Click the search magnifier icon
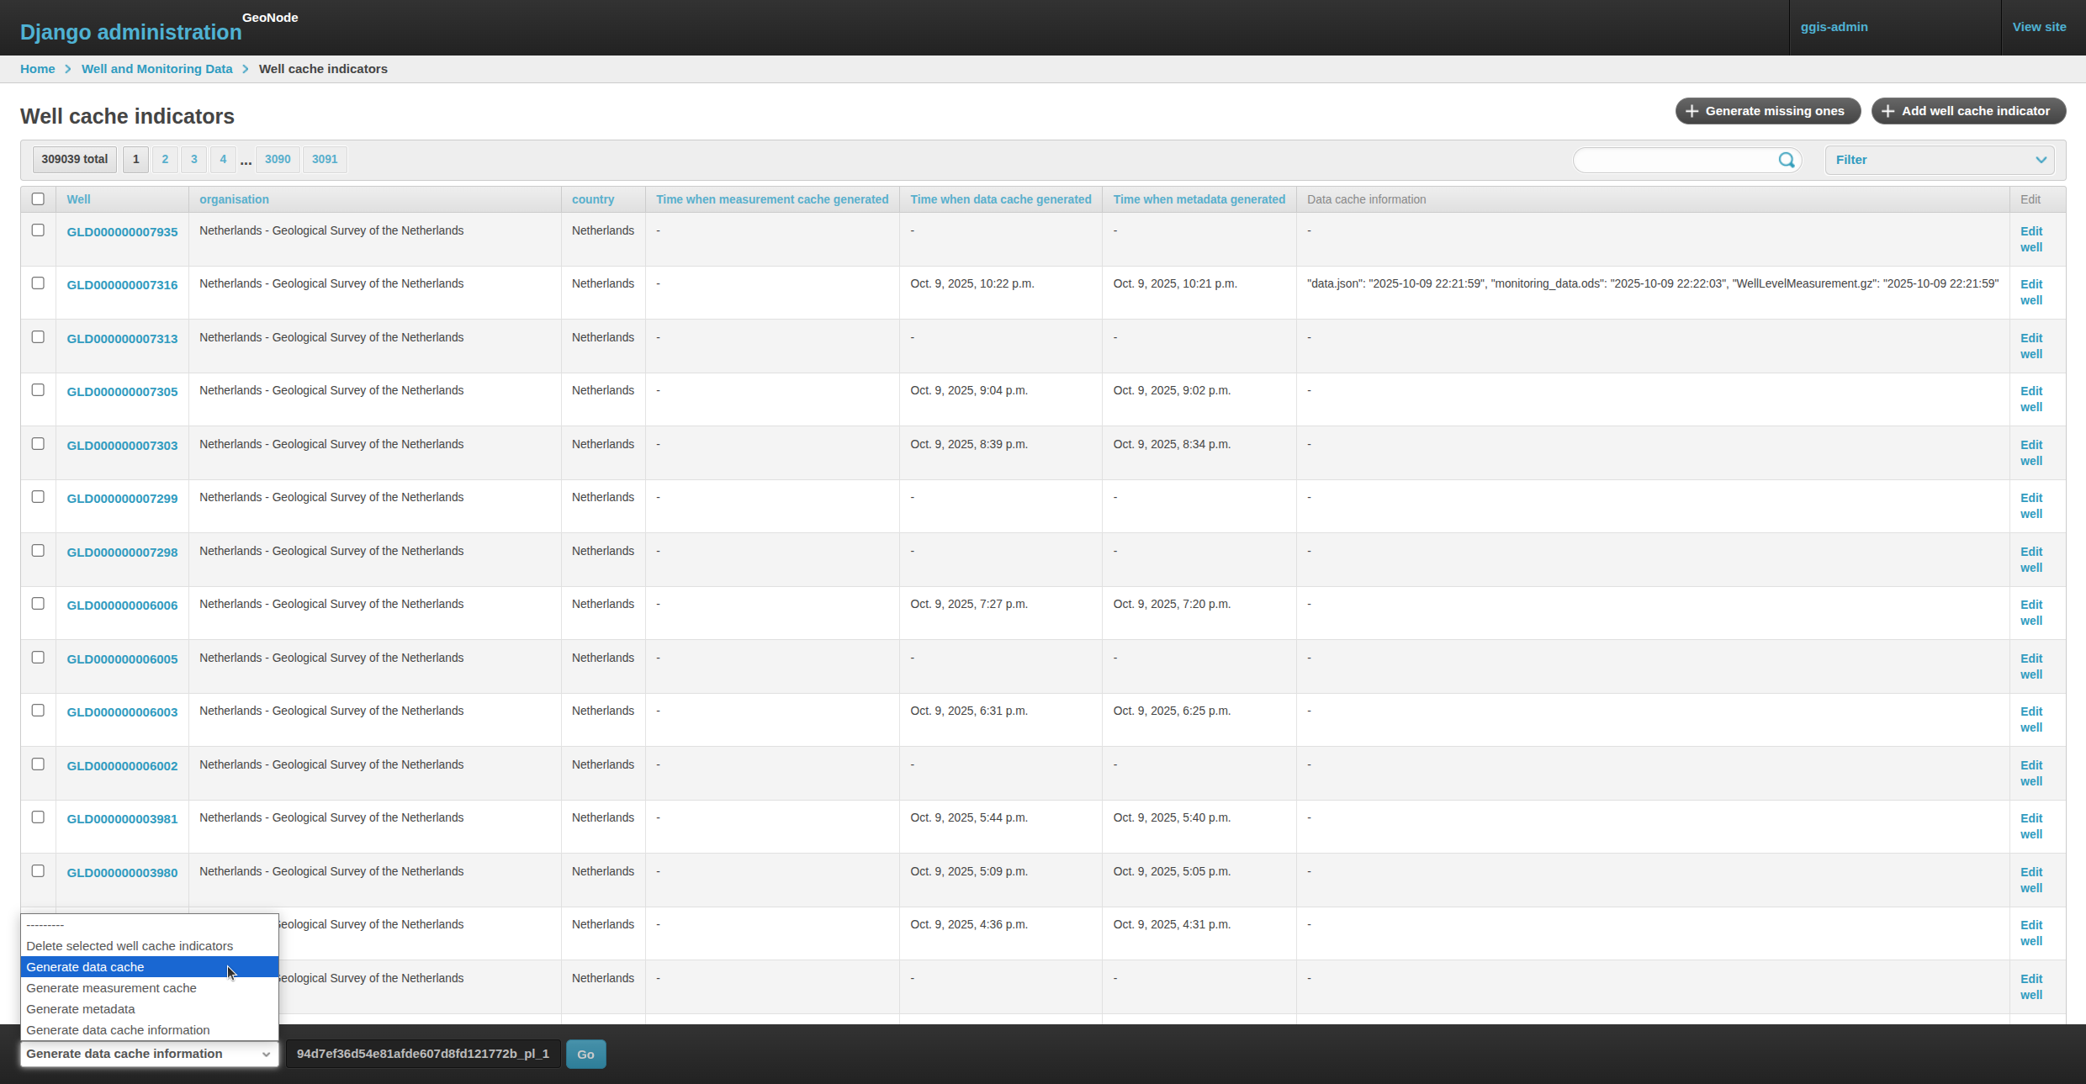The width and height of the screenshot is (2086, 1084). (1787, 160)
